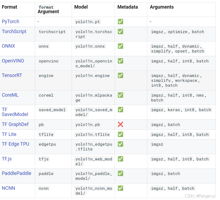Follow the TF Edge TPU link

pos(15,144)
